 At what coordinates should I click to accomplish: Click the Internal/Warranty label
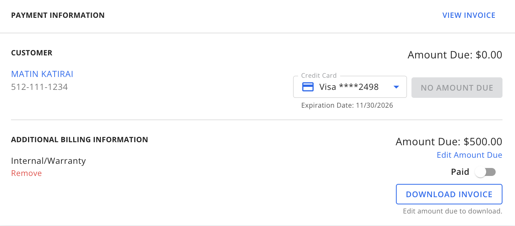tap(48, 161)
